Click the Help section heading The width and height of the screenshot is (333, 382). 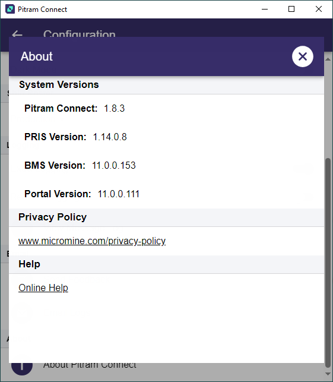pos(29,264)
